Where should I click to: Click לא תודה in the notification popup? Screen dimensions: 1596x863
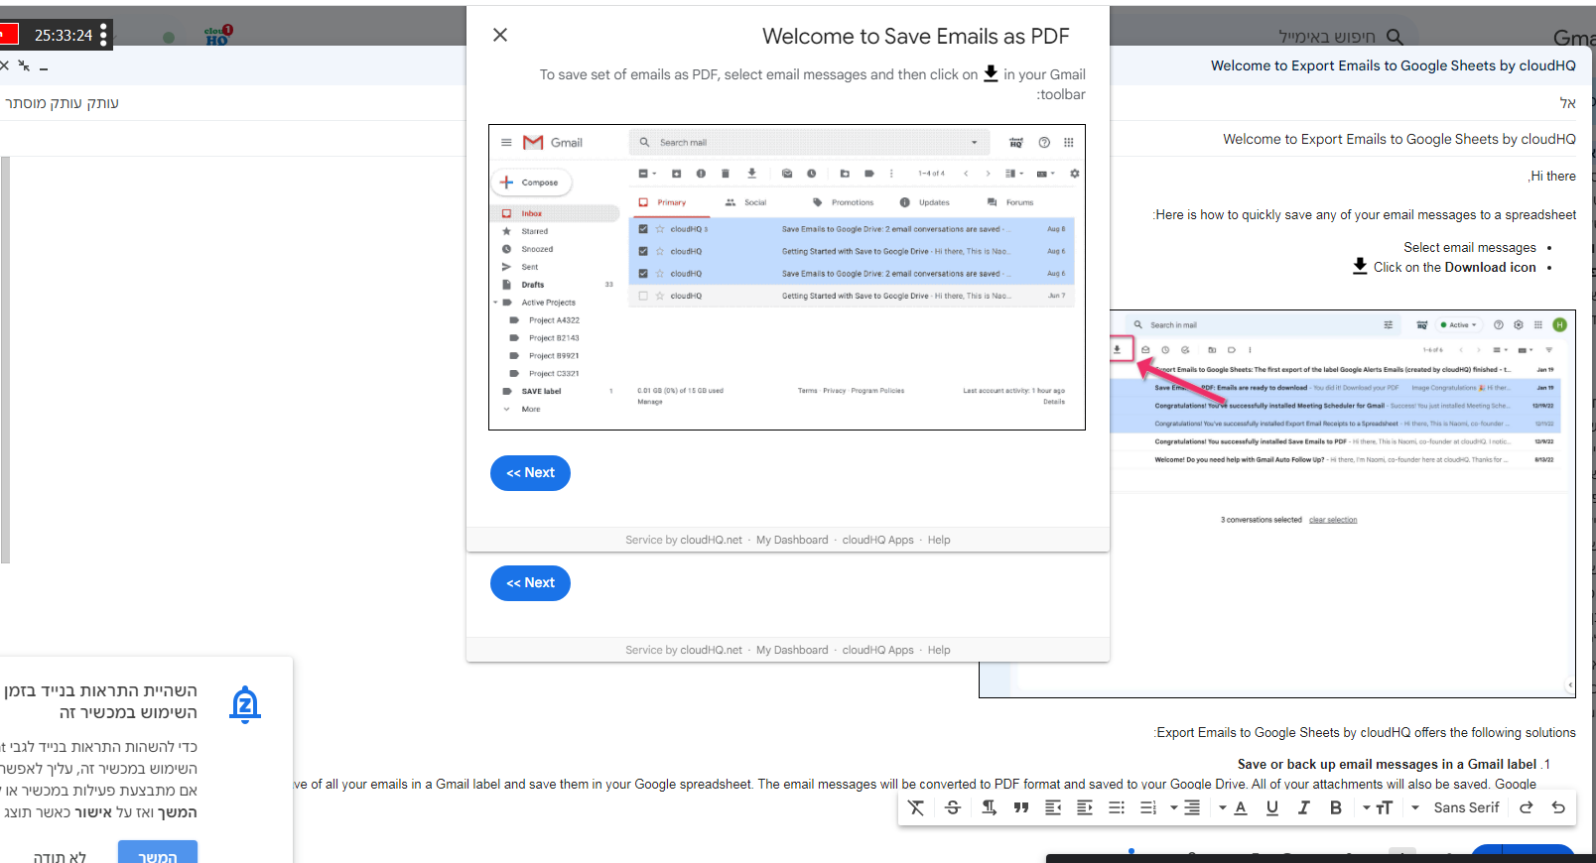tap(60, 857)
